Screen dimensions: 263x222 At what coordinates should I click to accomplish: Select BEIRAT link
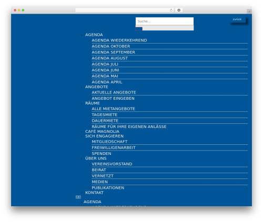tap(99, 170)
